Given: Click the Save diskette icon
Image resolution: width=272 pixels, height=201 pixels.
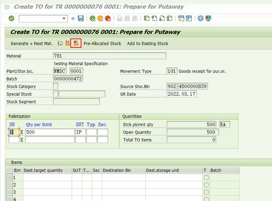Looking at the screenshot, I should [x=81, y=19].
